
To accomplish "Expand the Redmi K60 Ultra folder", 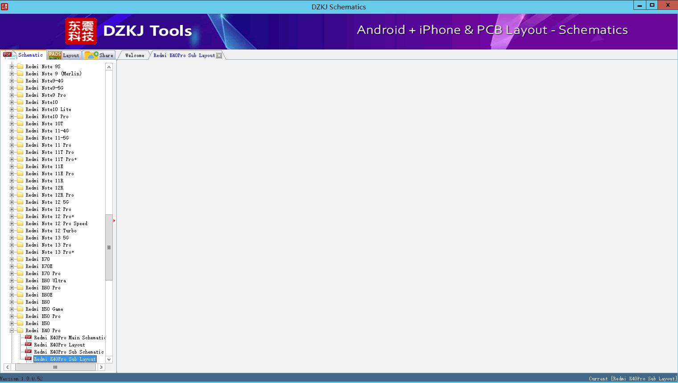I will pyautogui.click(x=12, y=280).
